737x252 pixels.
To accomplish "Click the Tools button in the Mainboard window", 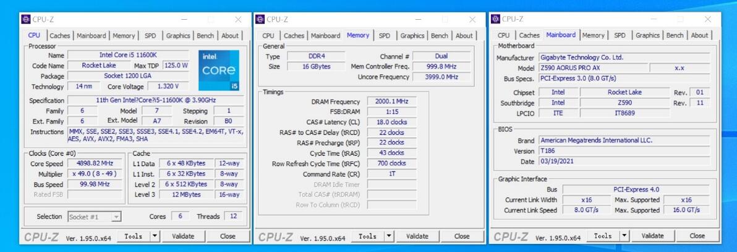I will [603, 236].
